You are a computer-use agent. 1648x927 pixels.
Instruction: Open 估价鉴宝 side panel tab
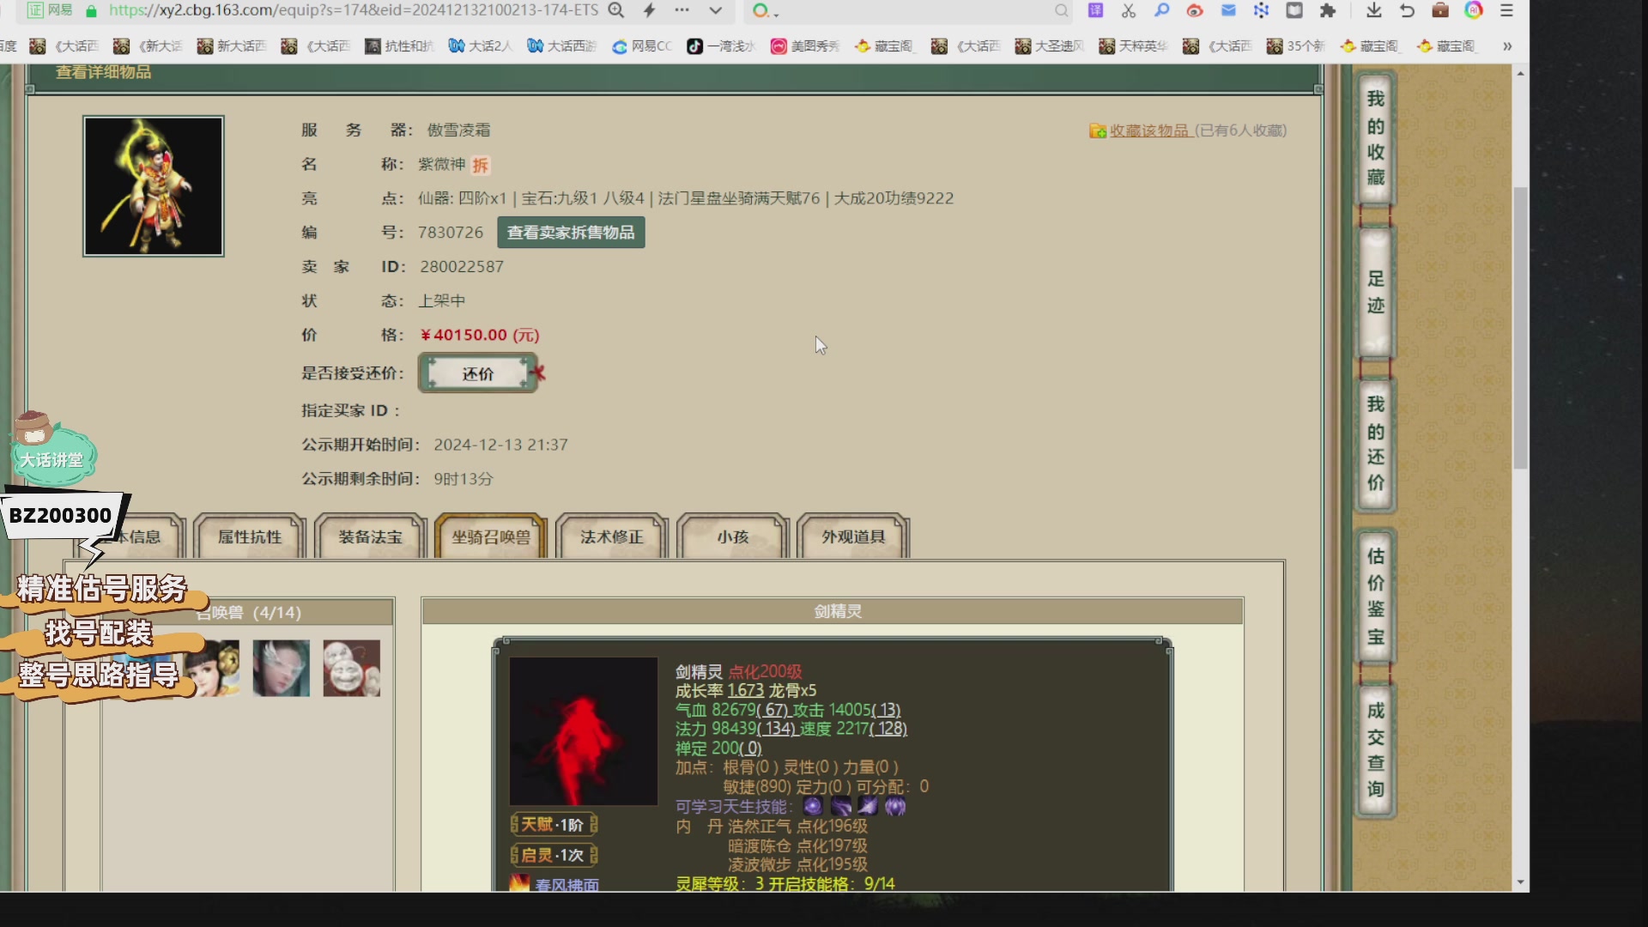click(x=1375, y=597)
